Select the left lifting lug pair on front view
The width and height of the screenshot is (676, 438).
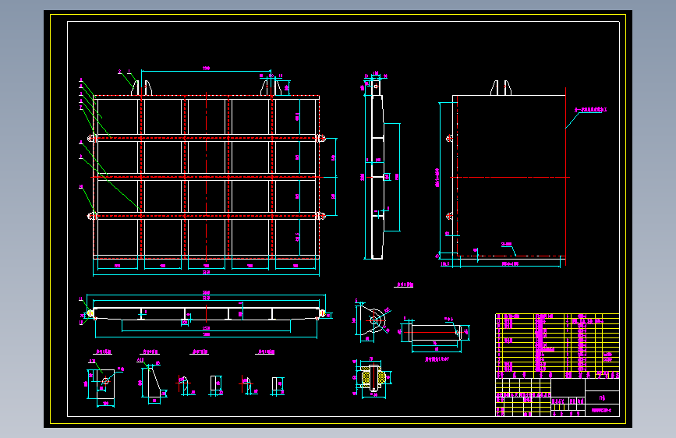(142, 87)
